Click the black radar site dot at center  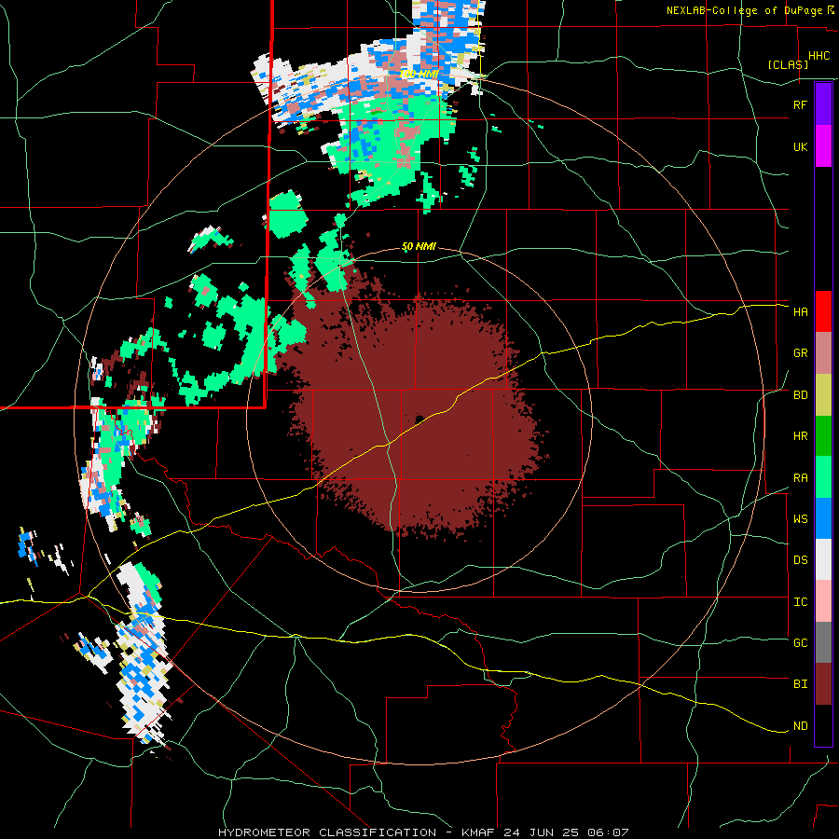click(x=419, y=419)
